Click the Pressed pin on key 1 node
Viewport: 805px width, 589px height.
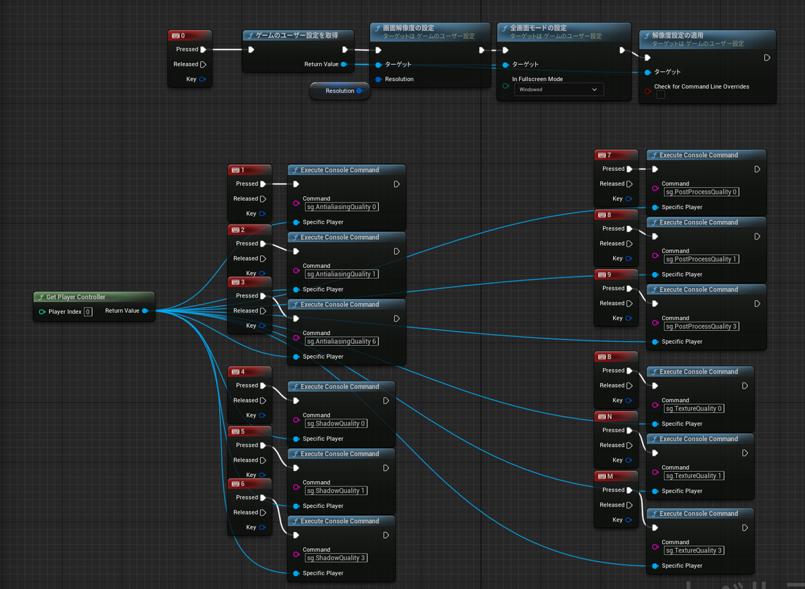coord(263,184)
